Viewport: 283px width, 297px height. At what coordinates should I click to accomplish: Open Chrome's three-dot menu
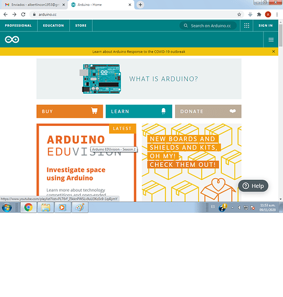[277, 14]
